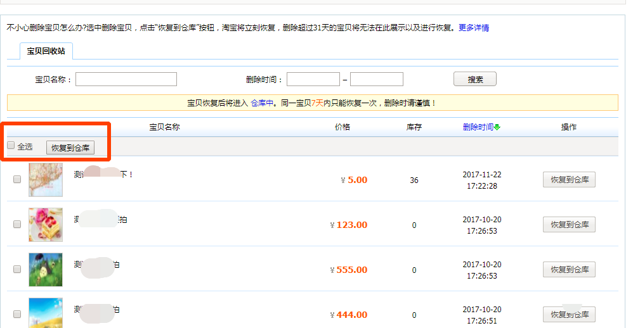Viewport: 633px width, 328px height.
Task: Restore the ¥555.00 item to warehouse
Action: point(569,269)
